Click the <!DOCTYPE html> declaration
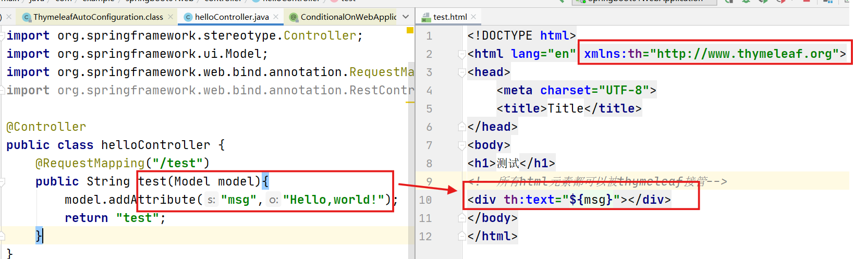853x259 pixels. [x=521, y=35]
